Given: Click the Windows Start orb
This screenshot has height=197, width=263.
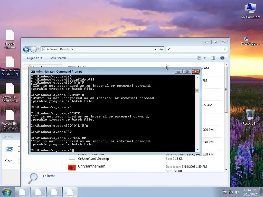Looking at the screenshot, I should tap(7, 192).
